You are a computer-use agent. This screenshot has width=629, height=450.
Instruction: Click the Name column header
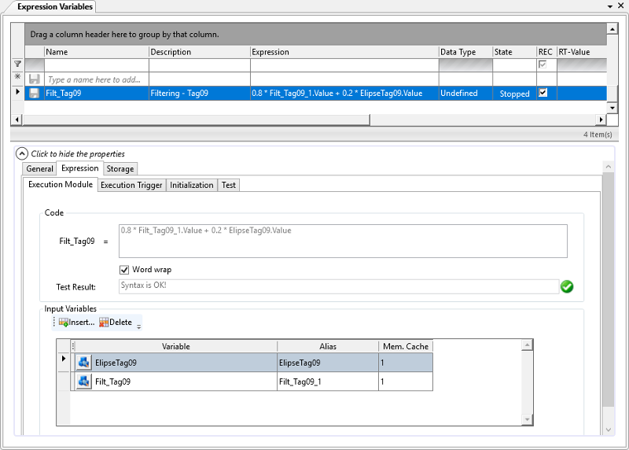(96, 52)
